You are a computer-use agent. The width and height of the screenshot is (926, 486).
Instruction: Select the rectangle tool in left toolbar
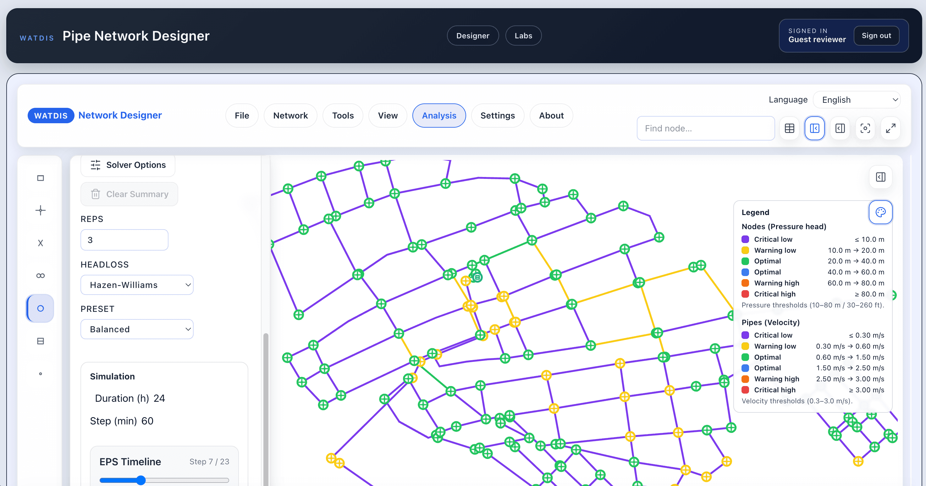[x=41, y=178]
